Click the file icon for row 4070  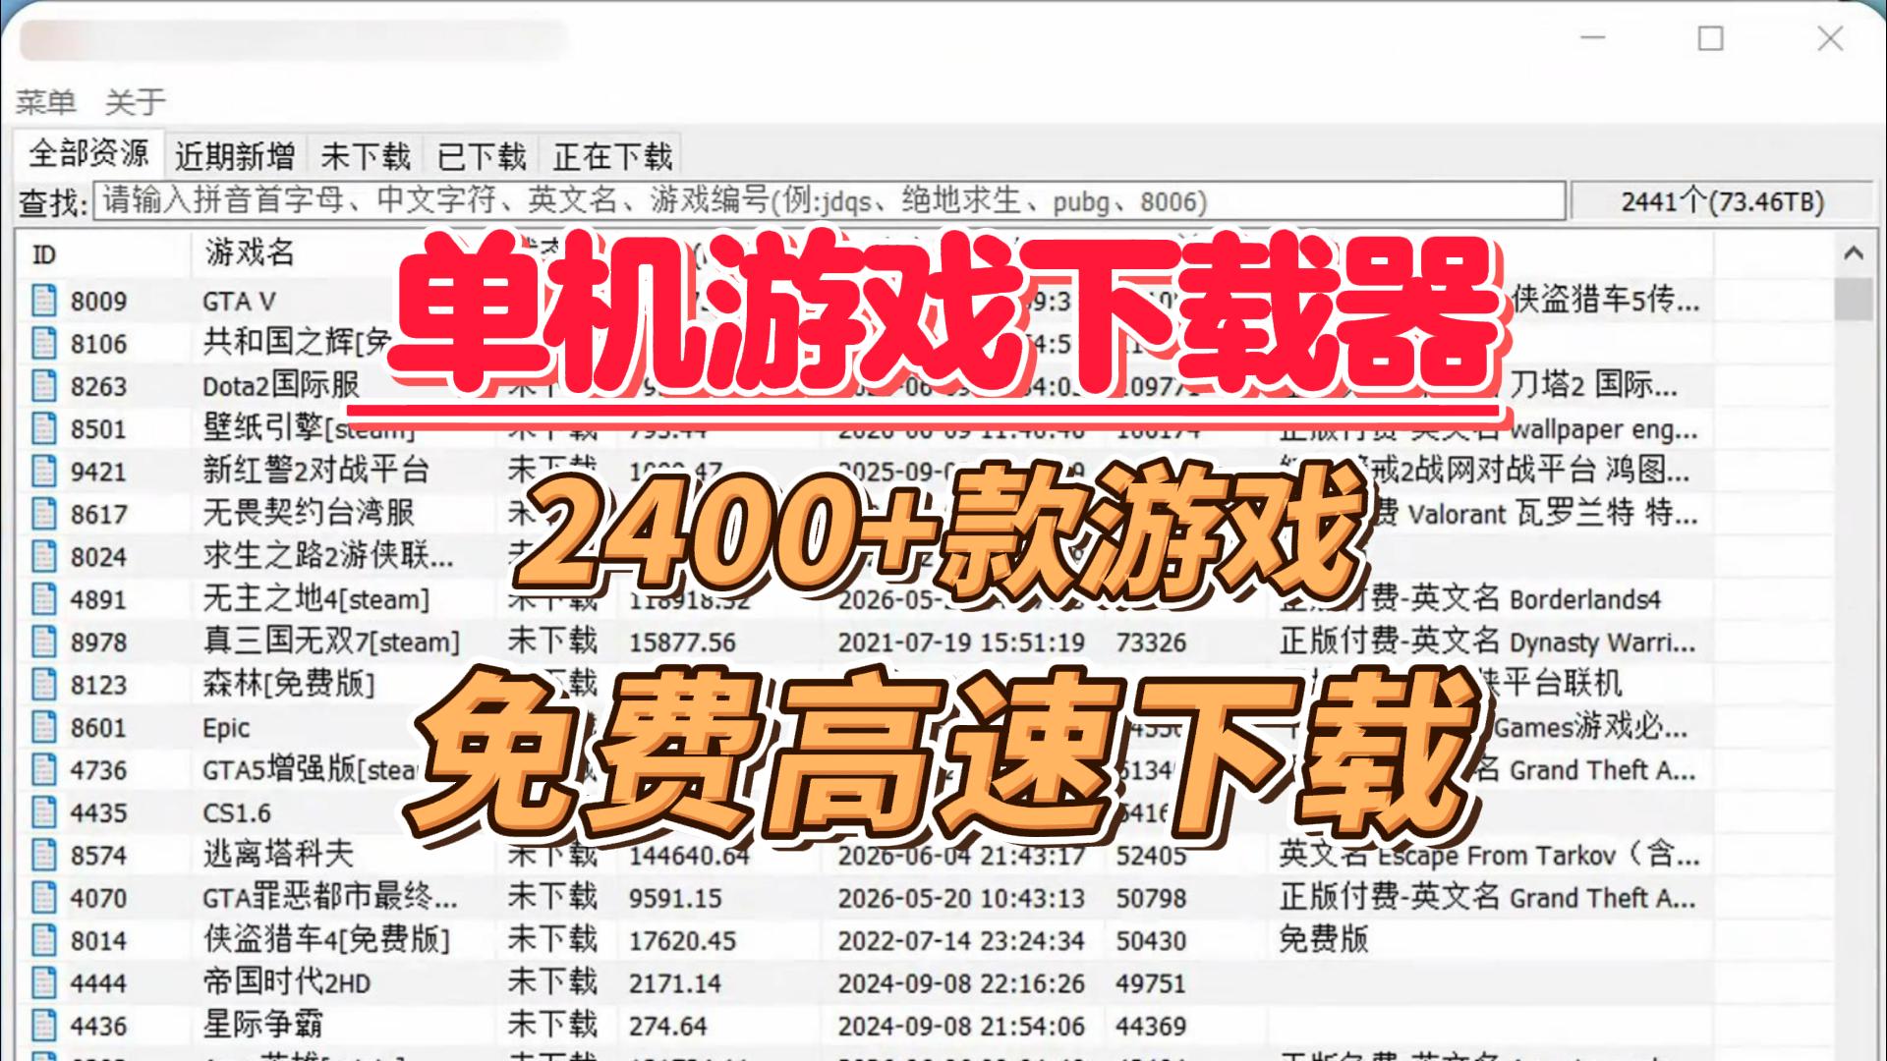(x=44, y=898)
